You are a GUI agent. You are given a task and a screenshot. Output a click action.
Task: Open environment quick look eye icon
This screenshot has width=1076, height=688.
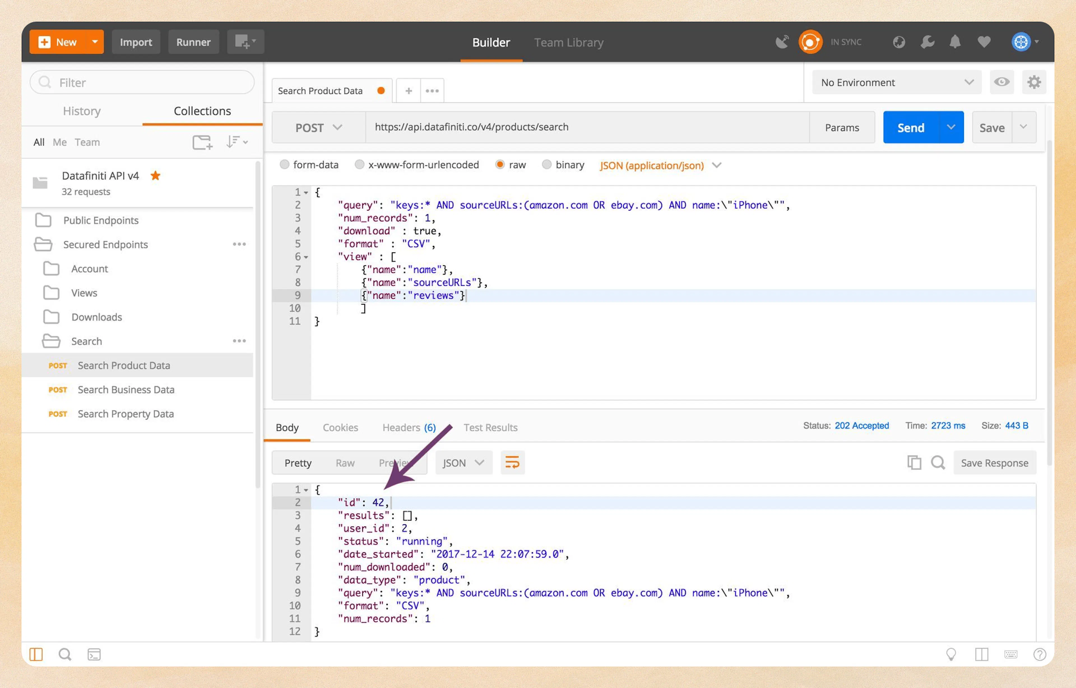1001,82
